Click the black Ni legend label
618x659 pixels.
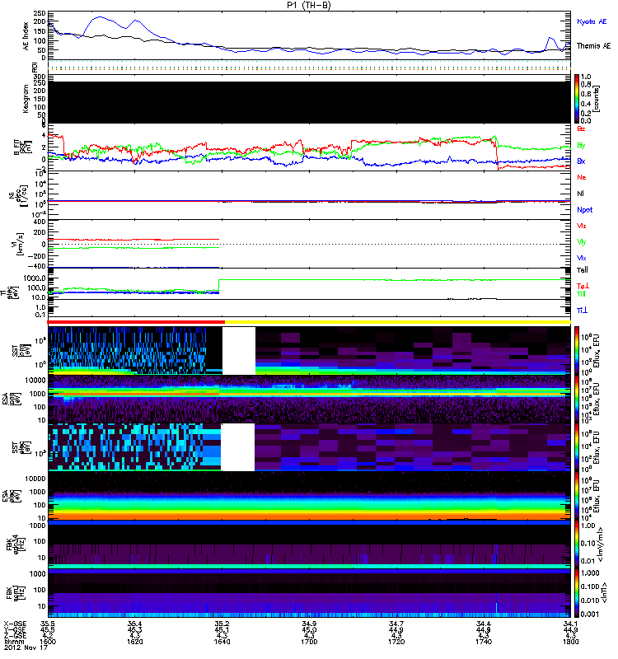(580, 194)
